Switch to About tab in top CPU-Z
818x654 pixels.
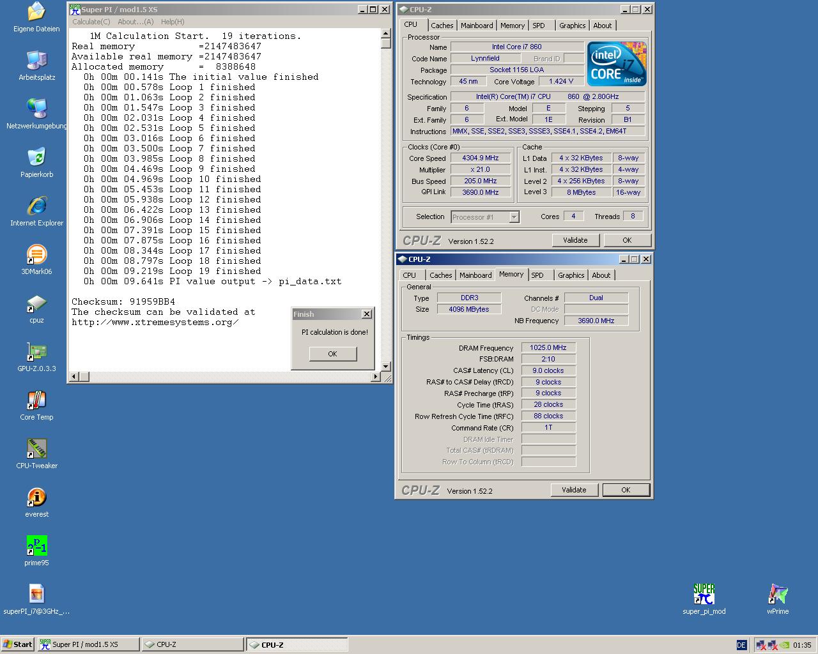click(602, 26)
